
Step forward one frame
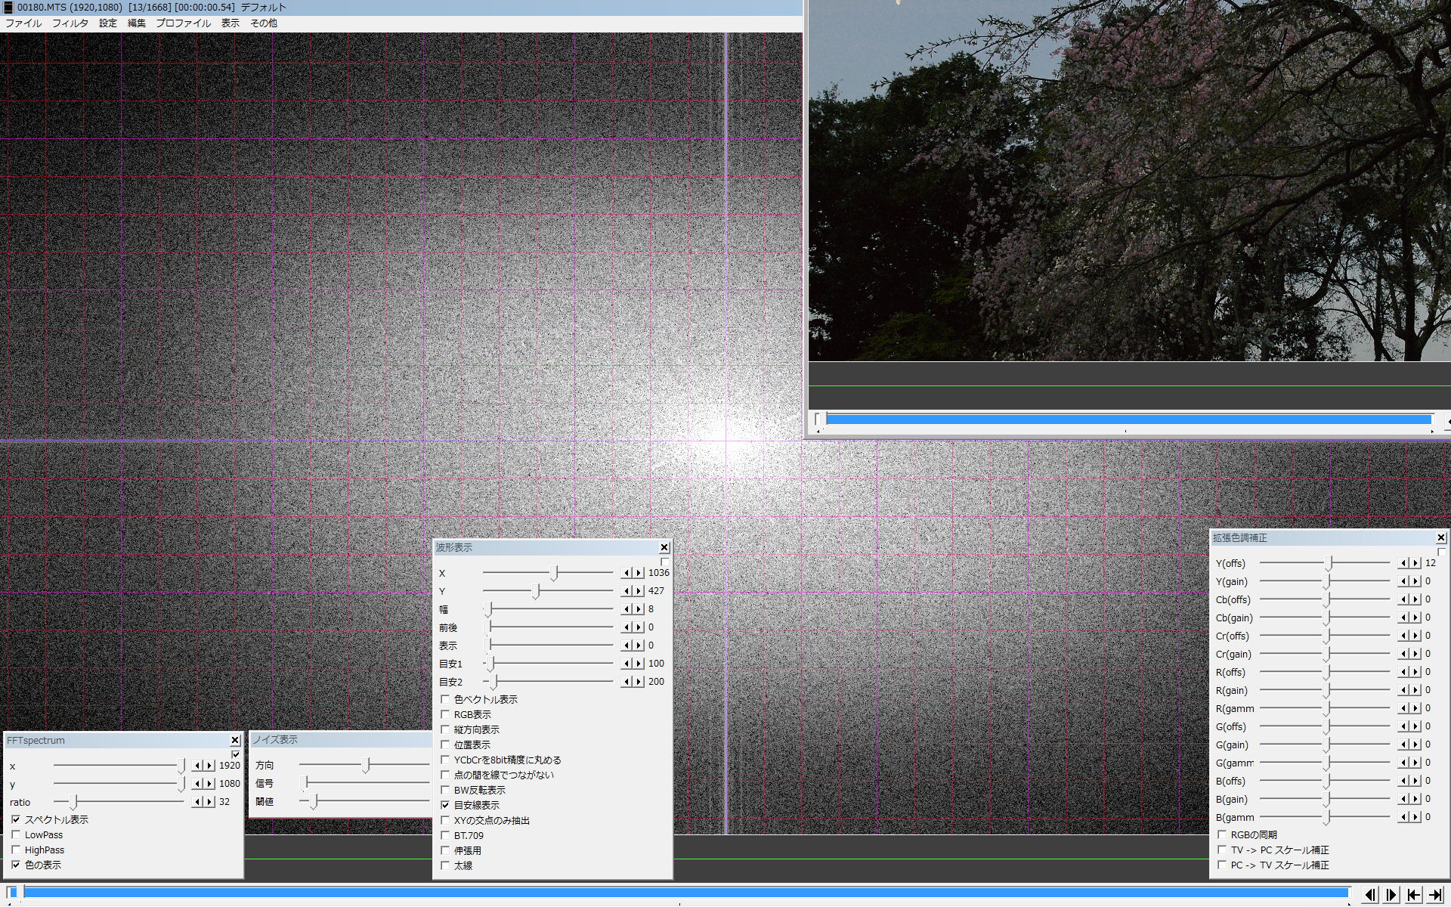[1391, 895]
